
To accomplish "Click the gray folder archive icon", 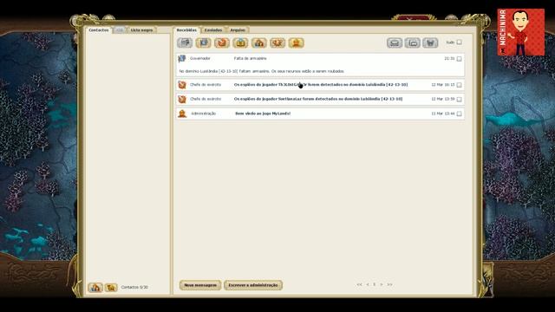I will point(413,42).
